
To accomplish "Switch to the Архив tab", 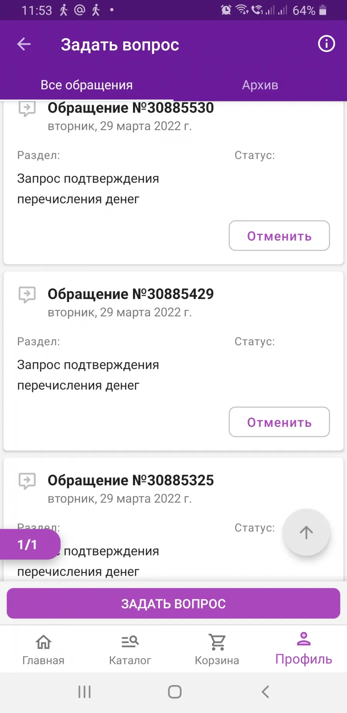I will (x=260, y=85).
